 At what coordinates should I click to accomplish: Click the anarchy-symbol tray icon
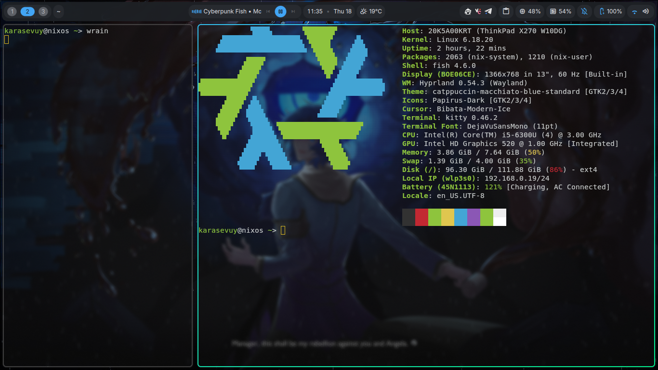(467, 11)
